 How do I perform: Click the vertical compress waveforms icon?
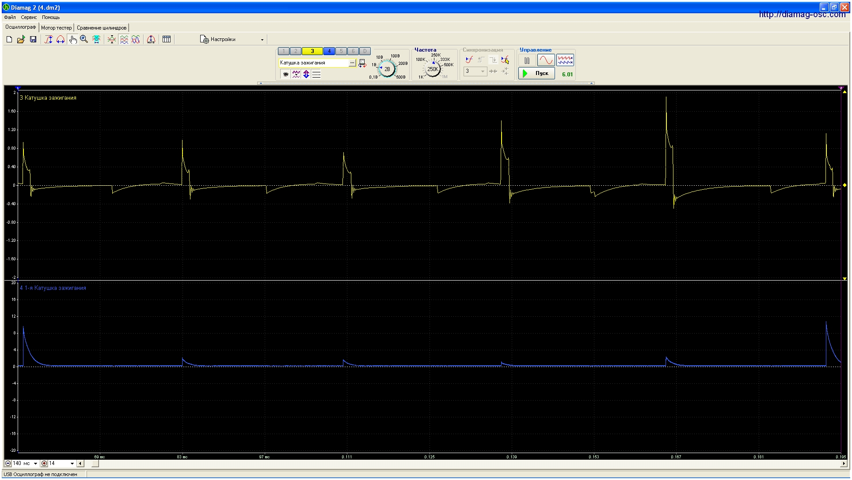click(112, 40)
